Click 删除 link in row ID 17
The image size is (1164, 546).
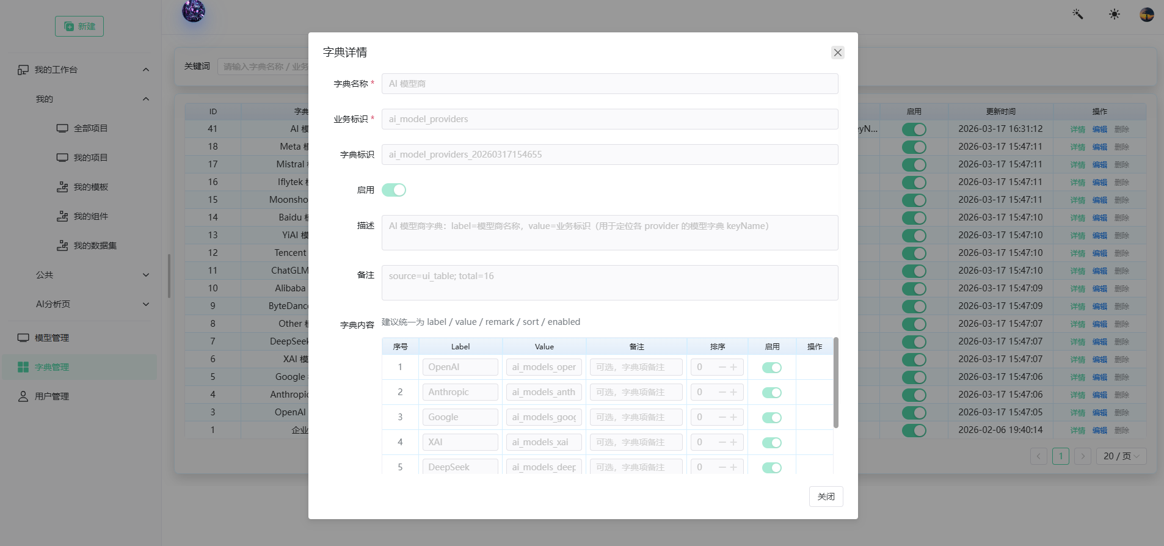click(1122, 165)
